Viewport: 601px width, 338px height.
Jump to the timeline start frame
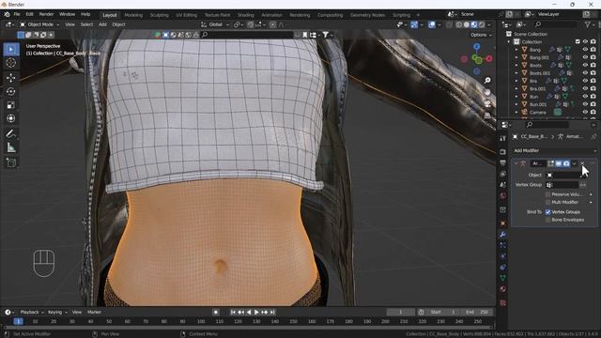[x=233, y=313]
